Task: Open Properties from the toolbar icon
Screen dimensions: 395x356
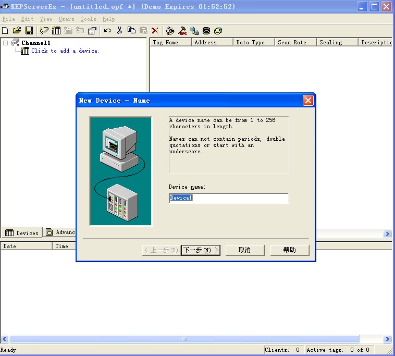Action: [x=92, y=31]
